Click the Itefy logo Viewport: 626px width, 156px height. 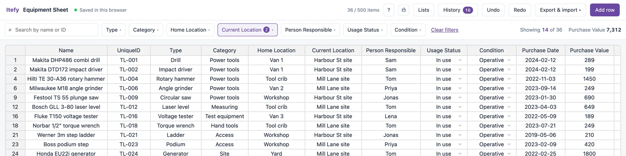[13, 10]
